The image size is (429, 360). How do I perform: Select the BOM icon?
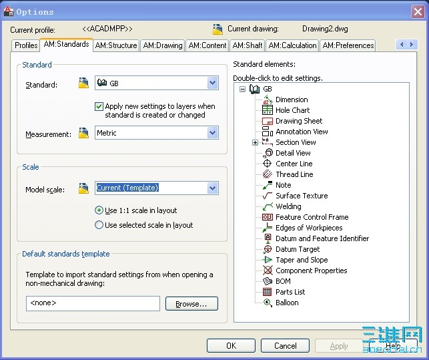[x=268, y=281]
